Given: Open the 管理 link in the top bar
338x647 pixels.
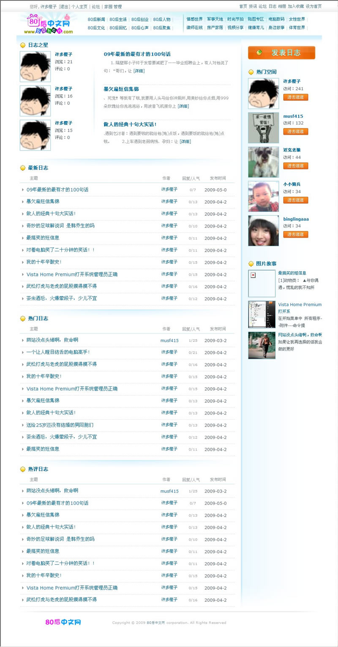Looking at the screenshot, I should click(117, 7).
